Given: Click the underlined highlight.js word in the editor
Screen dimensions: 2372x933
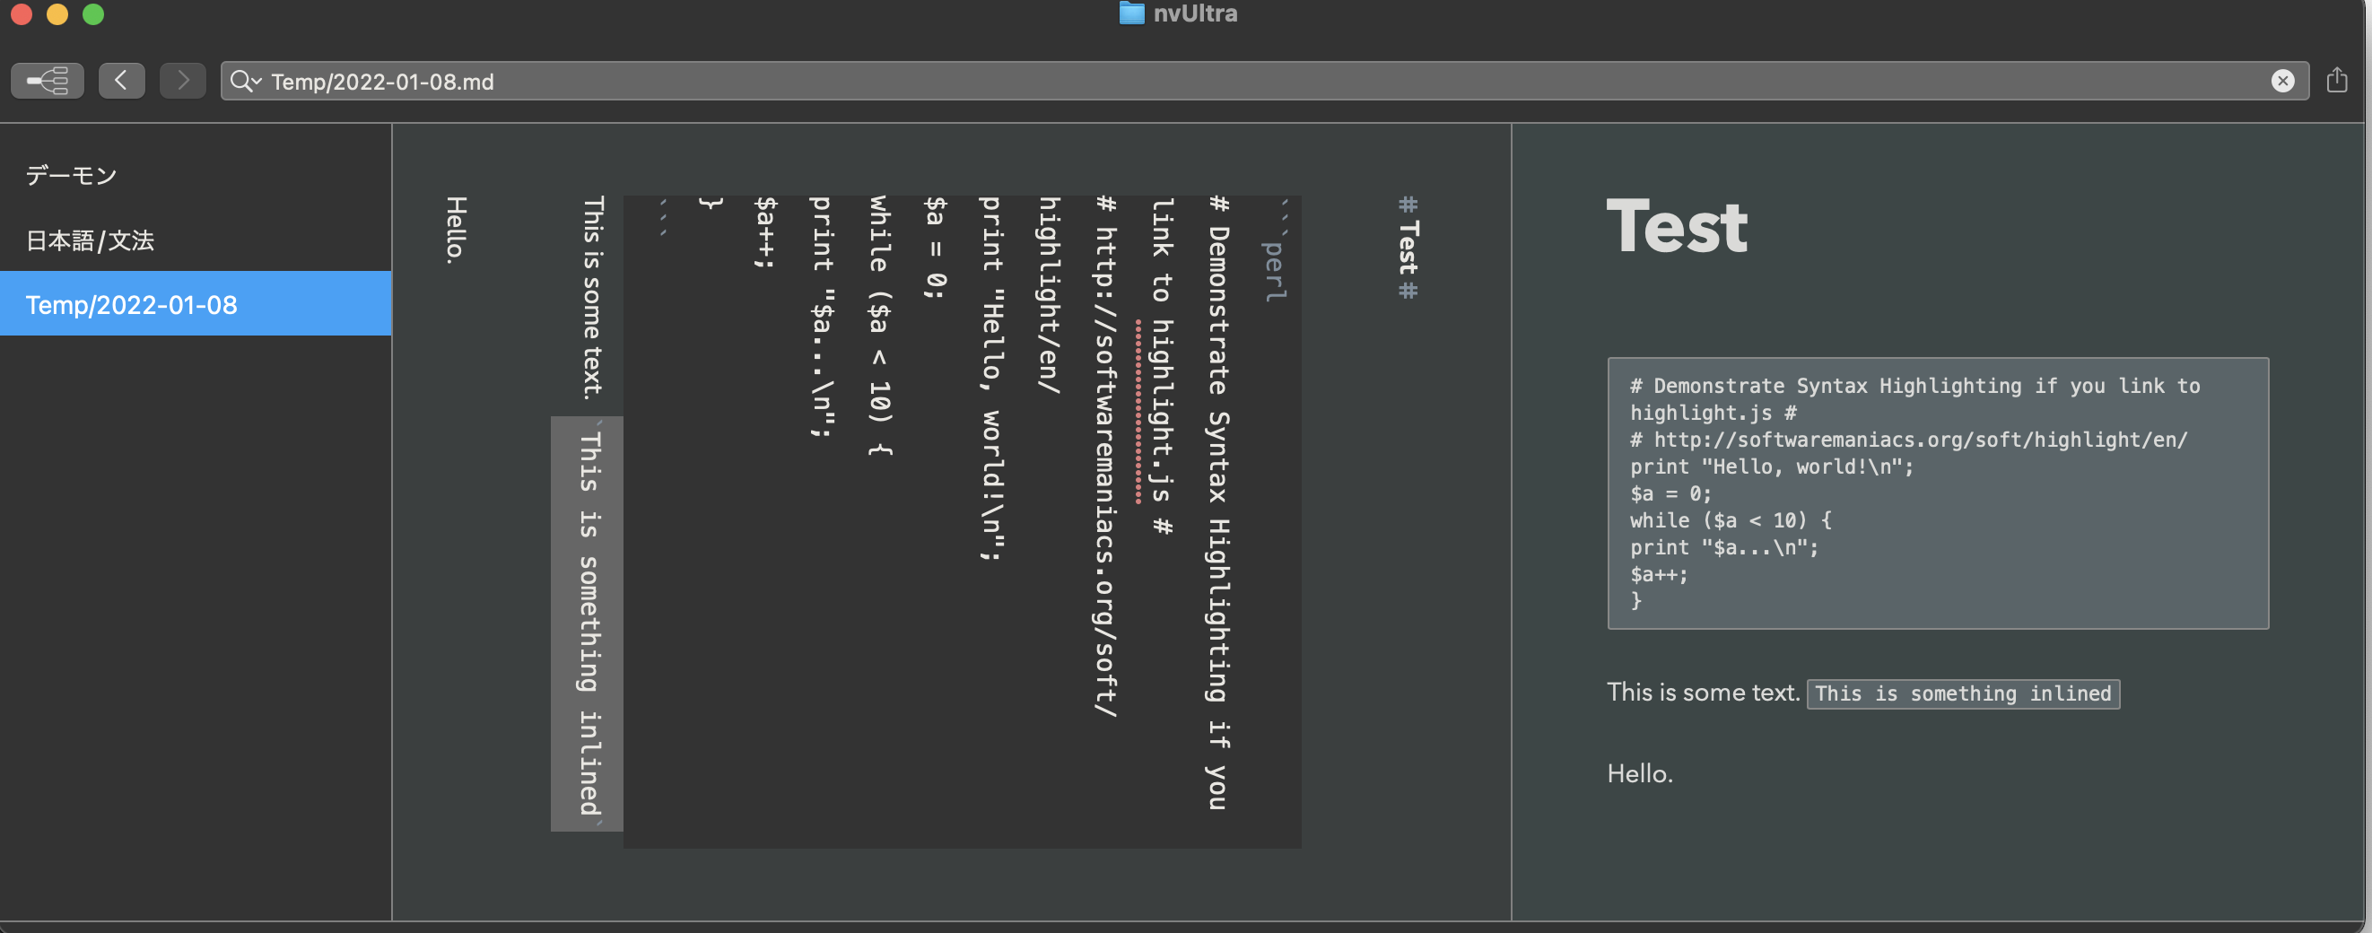Looking at the screenshot, I should coord(1161,412).
